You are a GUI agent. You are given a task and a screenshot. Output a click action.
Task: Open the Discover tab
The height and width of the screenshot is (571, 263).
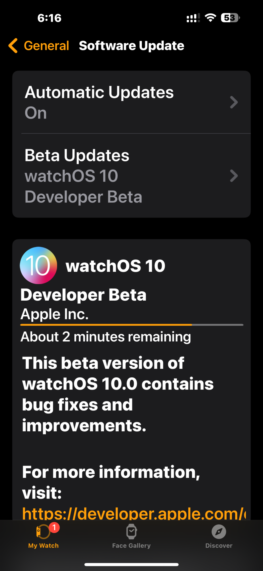(219, 536)
